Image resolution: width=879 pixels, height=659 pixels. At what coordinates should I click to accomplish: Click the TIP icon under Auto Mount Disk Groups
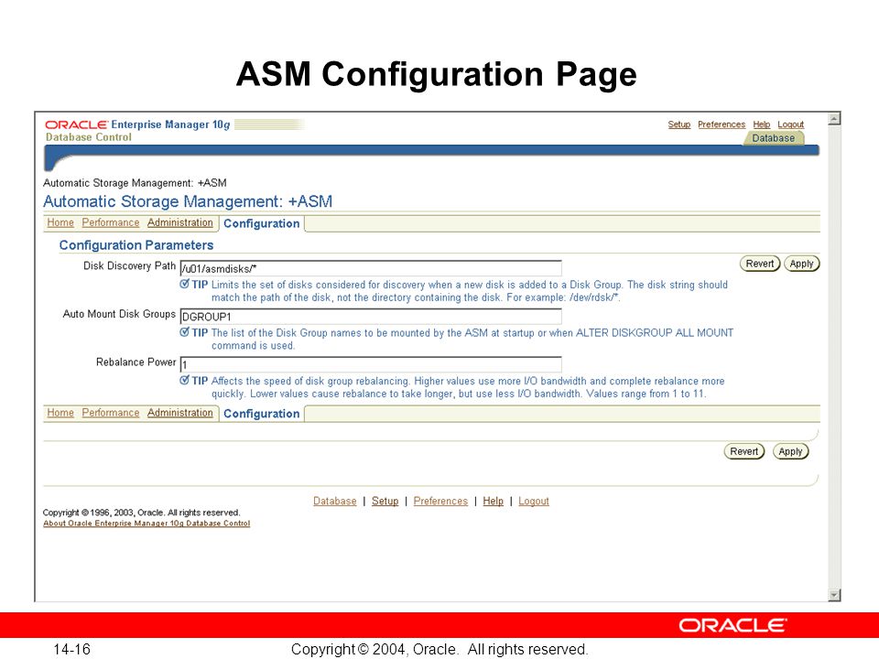[184, 332]
